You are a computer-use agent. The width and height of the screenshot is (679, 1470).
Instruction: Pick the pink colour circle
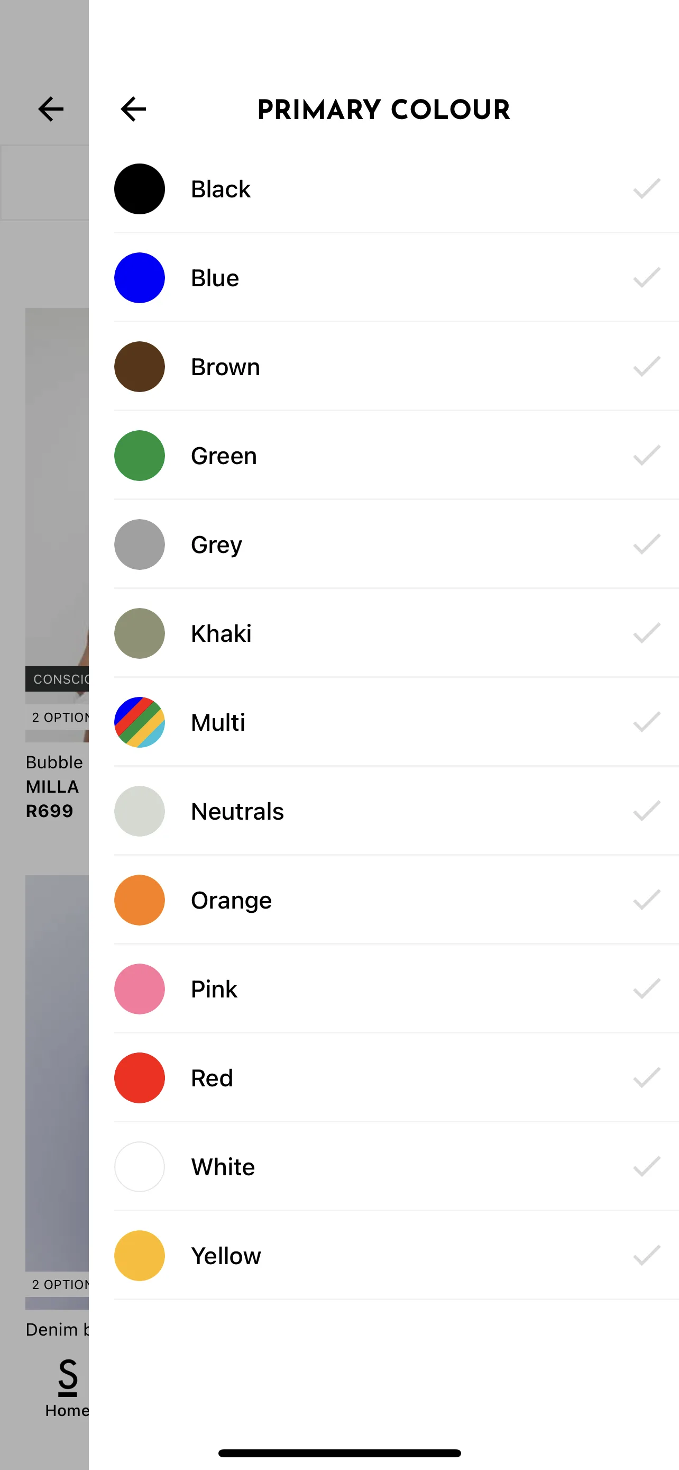coord(140,989)
